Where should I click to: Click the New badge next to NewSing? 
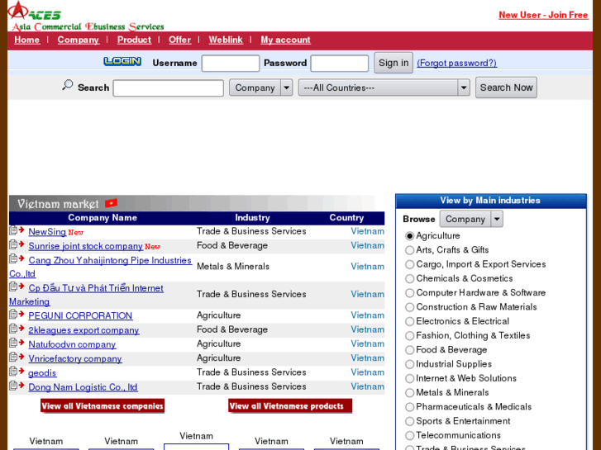coord(75,233)
